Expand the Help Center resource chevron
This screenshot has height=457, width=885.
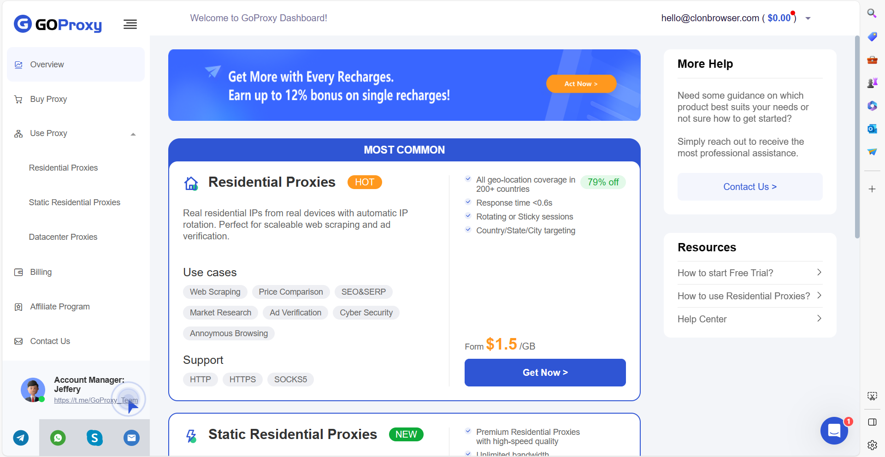pyautogui.click(x=819, y=319)
